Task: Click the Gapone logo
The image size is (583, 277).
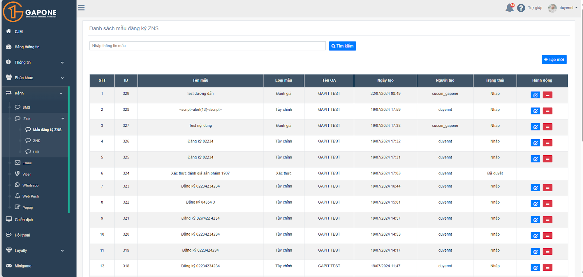Action: point(30,12)
